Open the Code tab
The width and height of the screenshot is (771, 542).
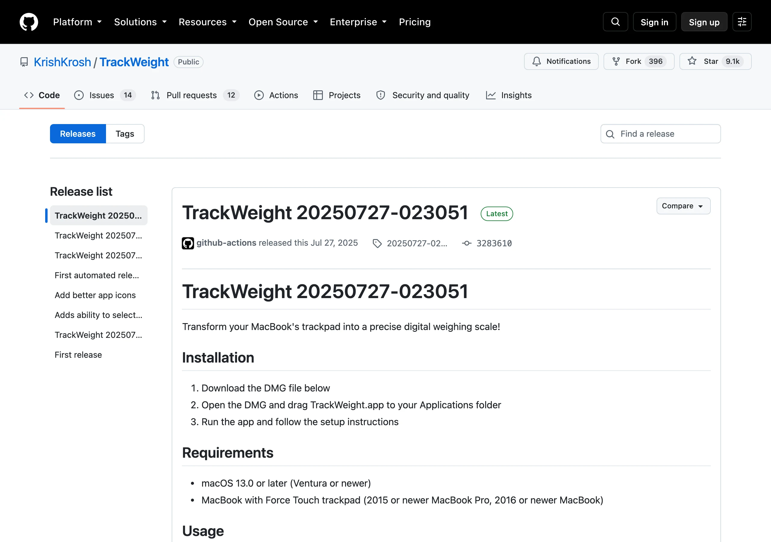click(x=42, y=95)
